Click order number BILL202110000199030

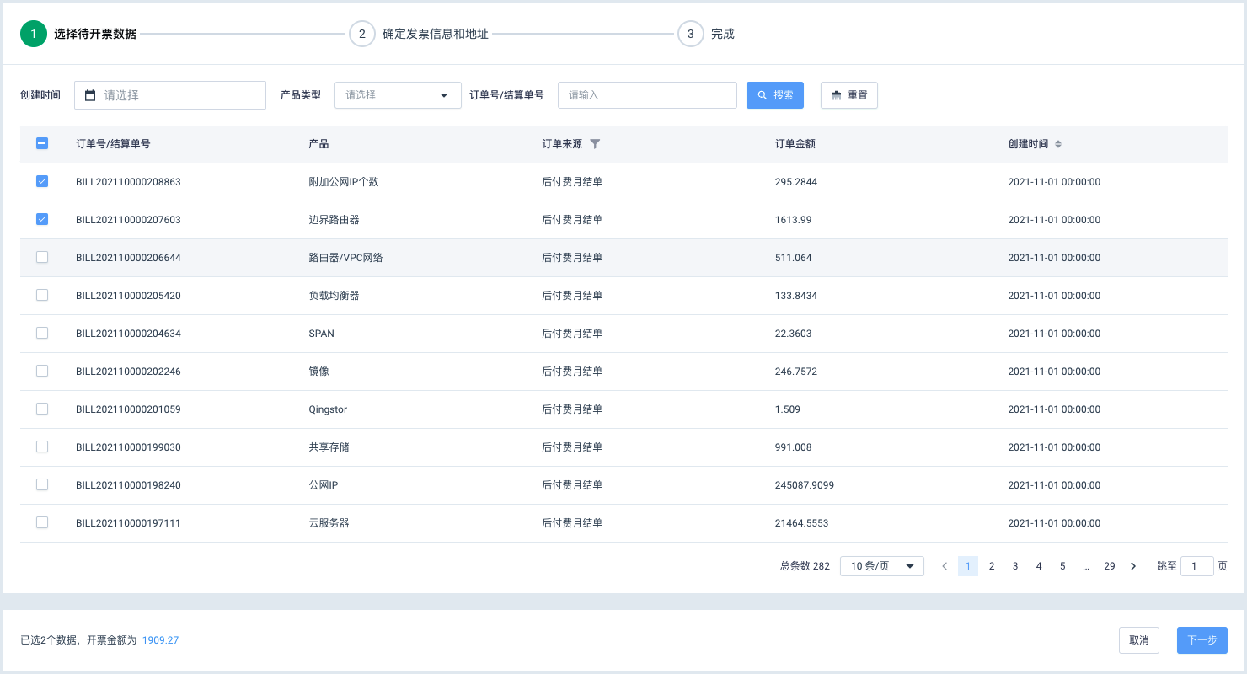(x=128, y=447)
